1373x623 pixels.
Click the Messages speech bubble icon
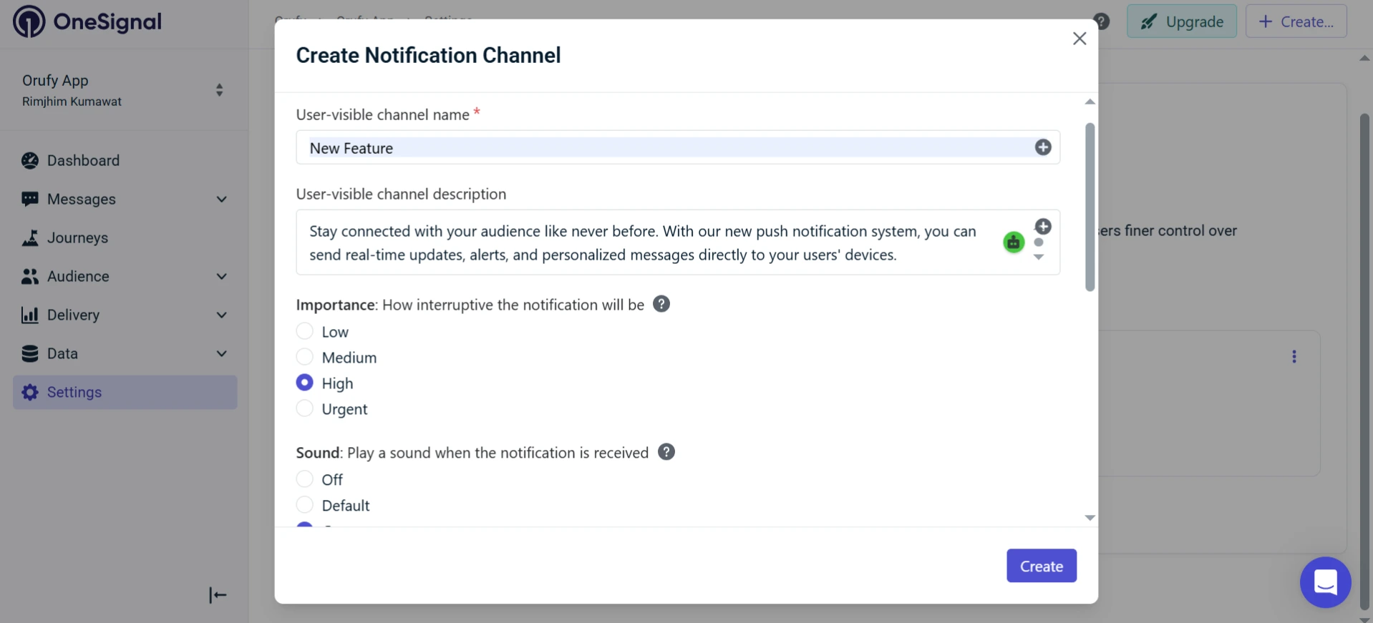(30, 199)
